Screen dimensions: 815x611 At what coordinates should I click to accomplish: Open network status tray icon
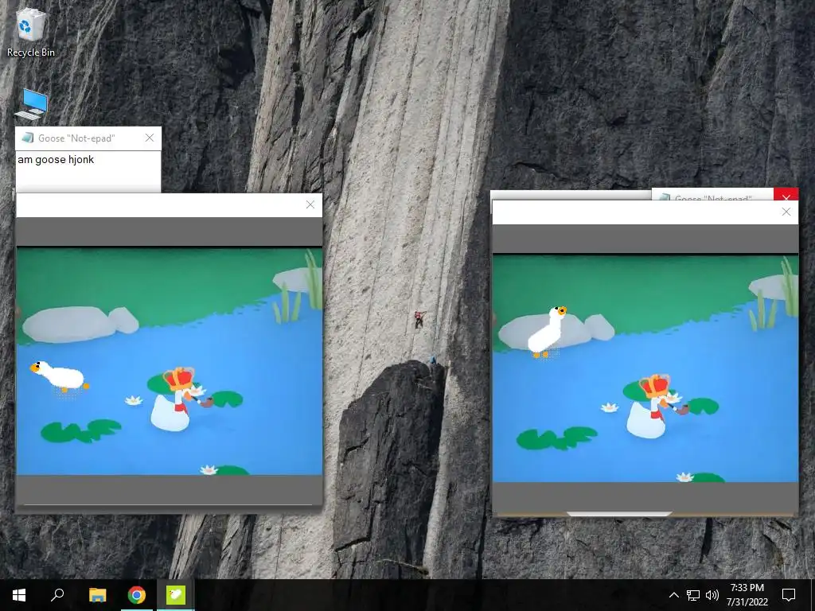click(693, 595)
